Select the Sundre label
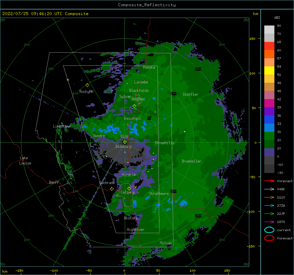The height and width of the screenshot is (275, 294). tap(99, 136)
